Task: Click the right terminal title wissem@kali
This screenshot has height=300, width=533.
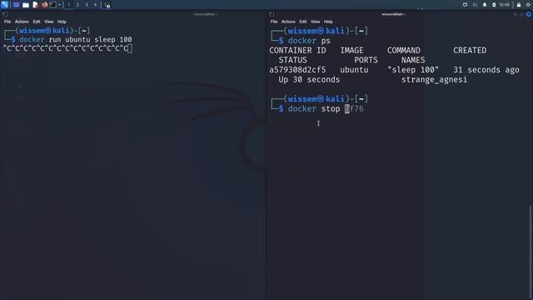Action: coord(393,14)
